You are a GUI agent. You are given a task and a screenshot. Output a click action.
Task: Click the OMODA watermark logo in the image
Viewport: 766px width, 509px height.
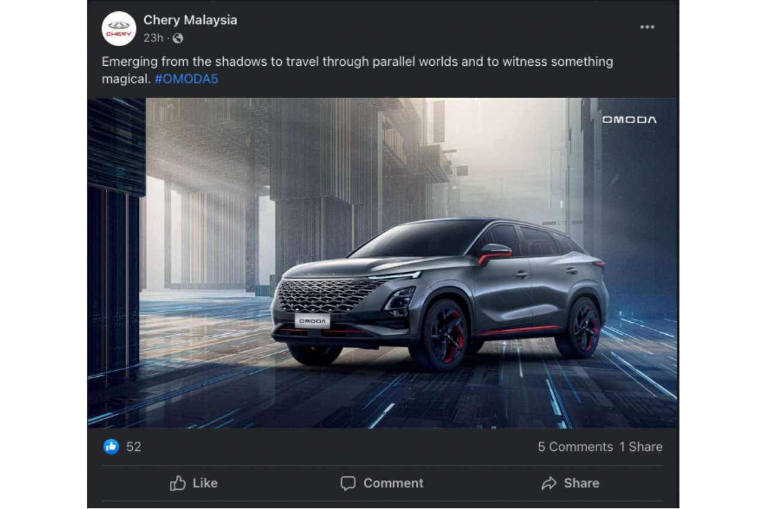pyautogui.click(x=629, y=120)
